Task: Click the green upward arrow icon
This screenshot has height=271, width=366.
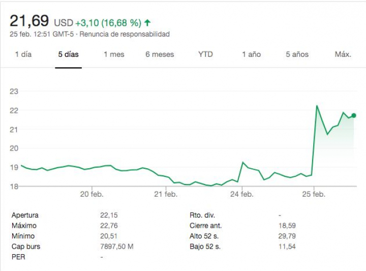Action: 147,23
